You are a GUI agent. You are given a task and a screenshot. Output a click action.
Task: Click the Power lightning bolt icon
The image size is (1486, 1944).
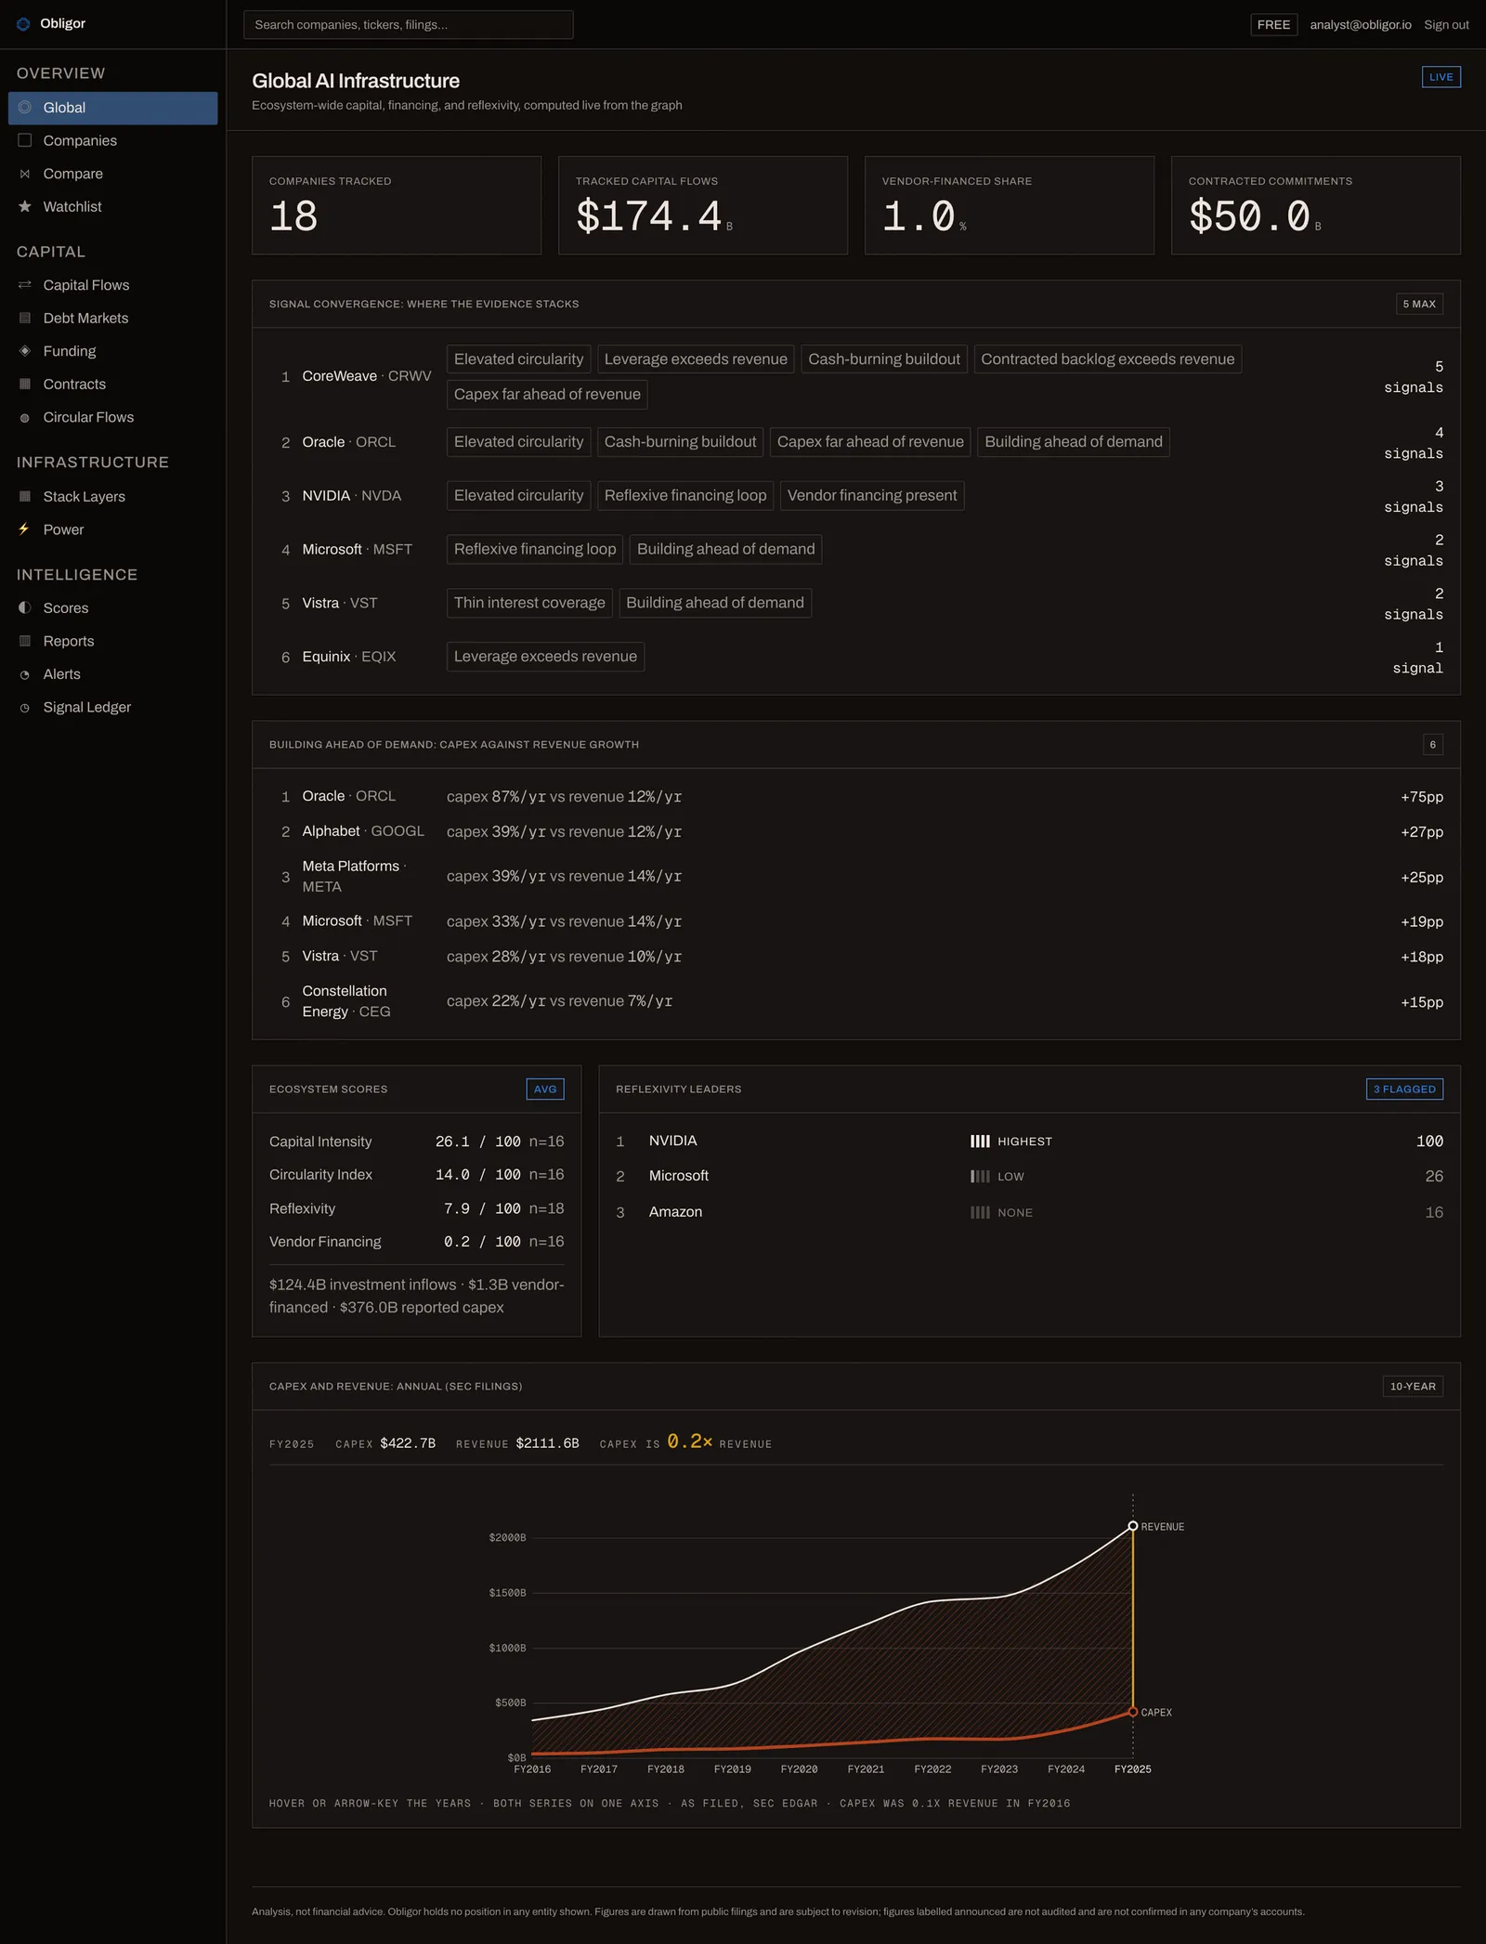pyautogui.click(x=25, y=529)
